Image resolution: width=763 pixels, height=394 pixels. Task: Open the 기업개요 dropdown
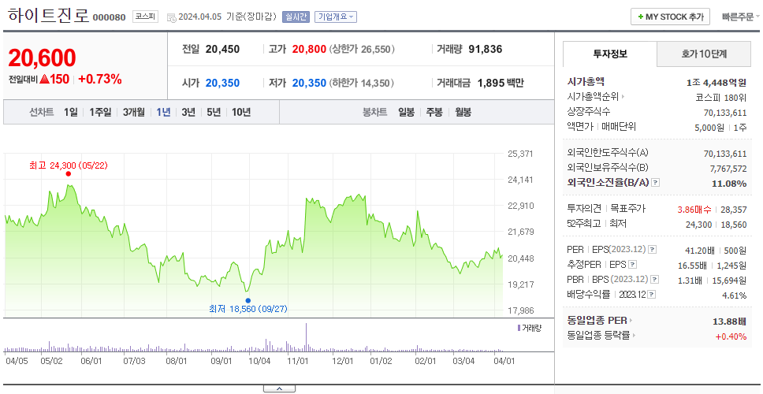[336, 17]
